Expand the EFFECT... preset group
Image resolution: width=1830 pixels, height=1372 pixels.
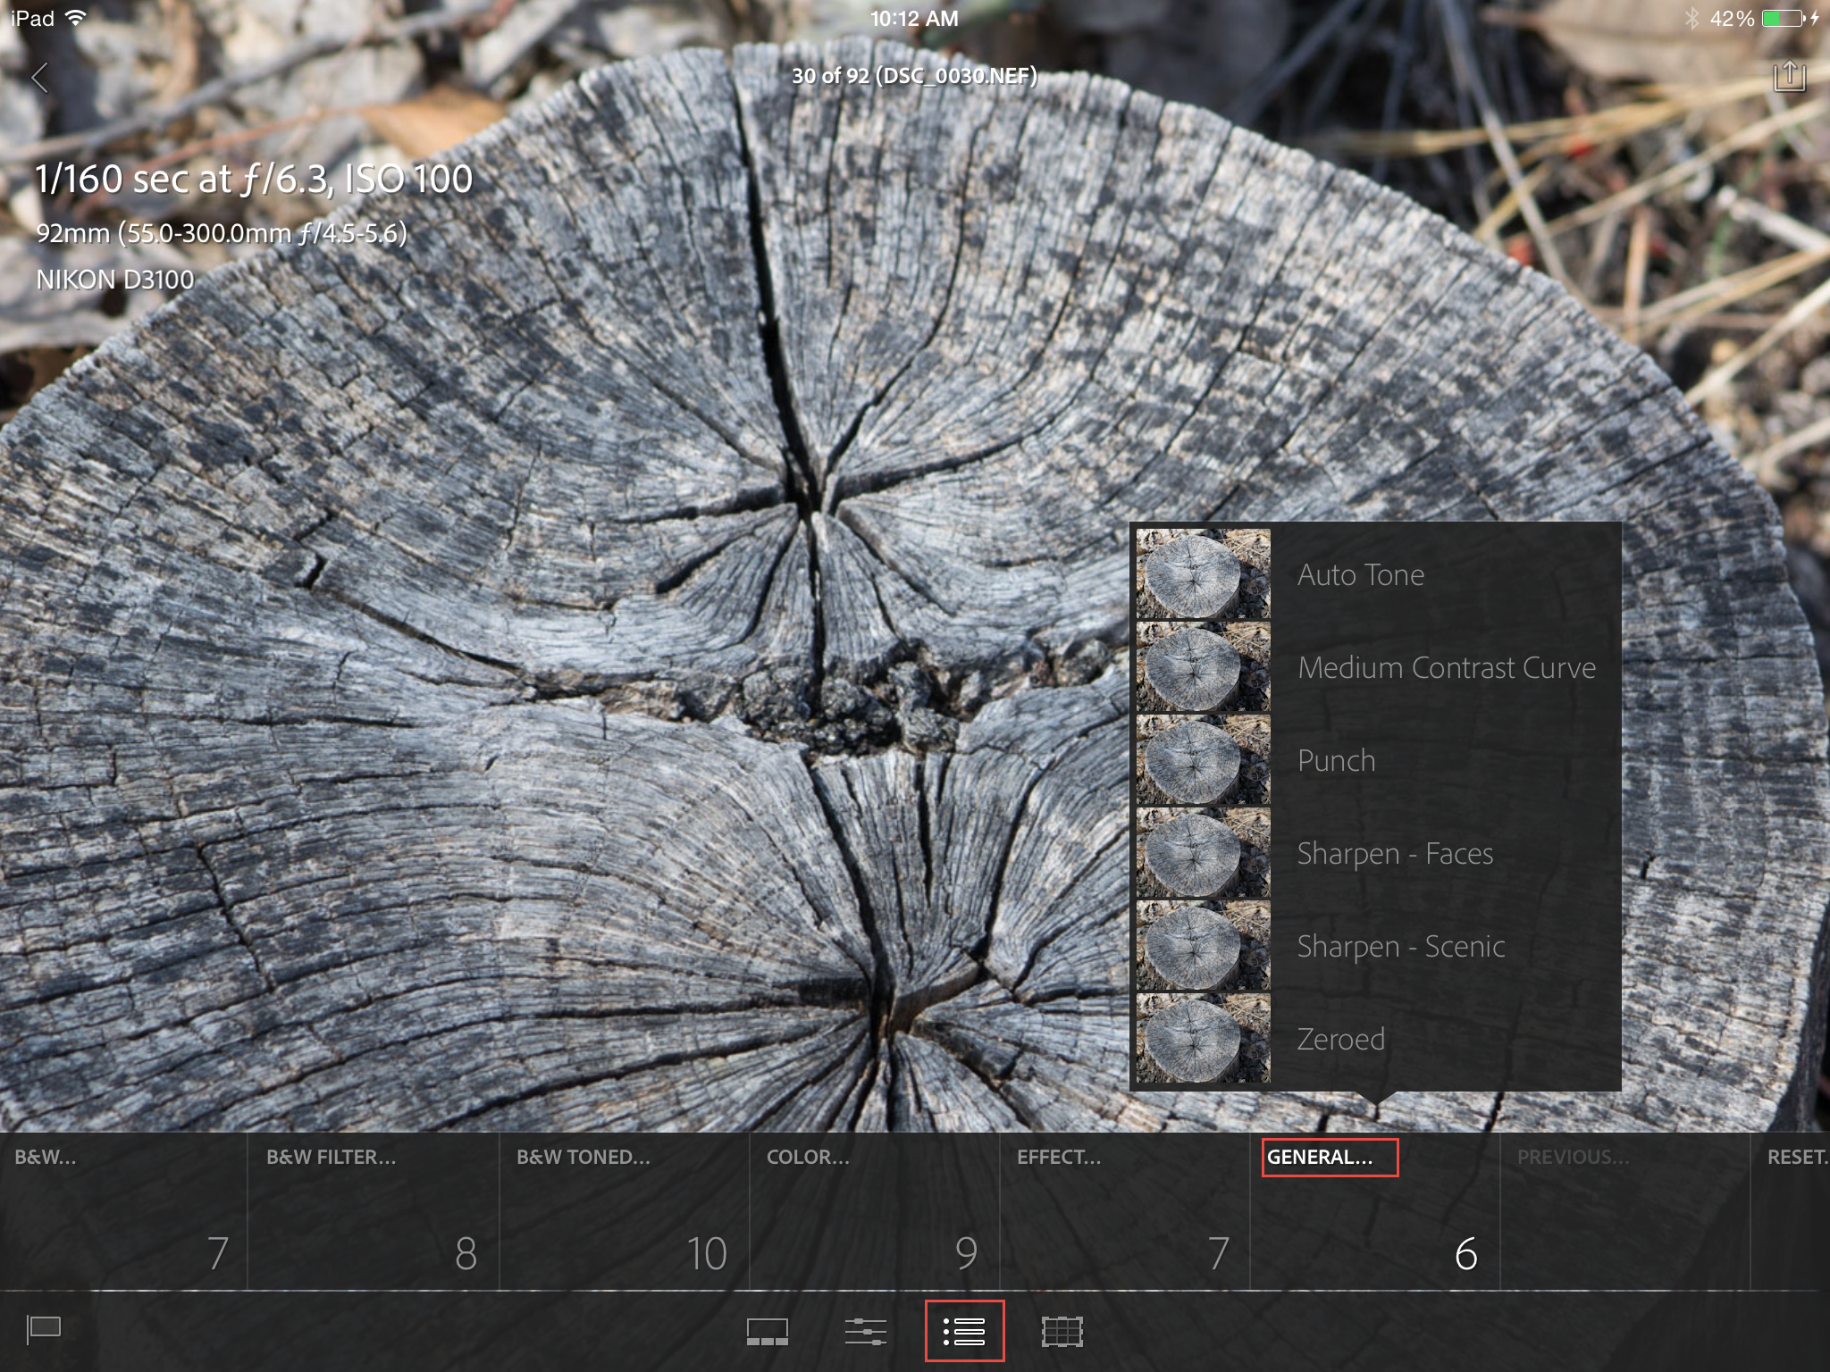click(1124, 1211)
